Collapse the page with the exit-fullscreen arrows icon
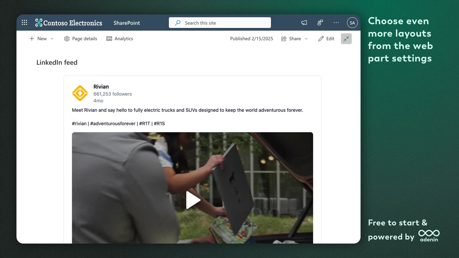 tap(346, 39)
